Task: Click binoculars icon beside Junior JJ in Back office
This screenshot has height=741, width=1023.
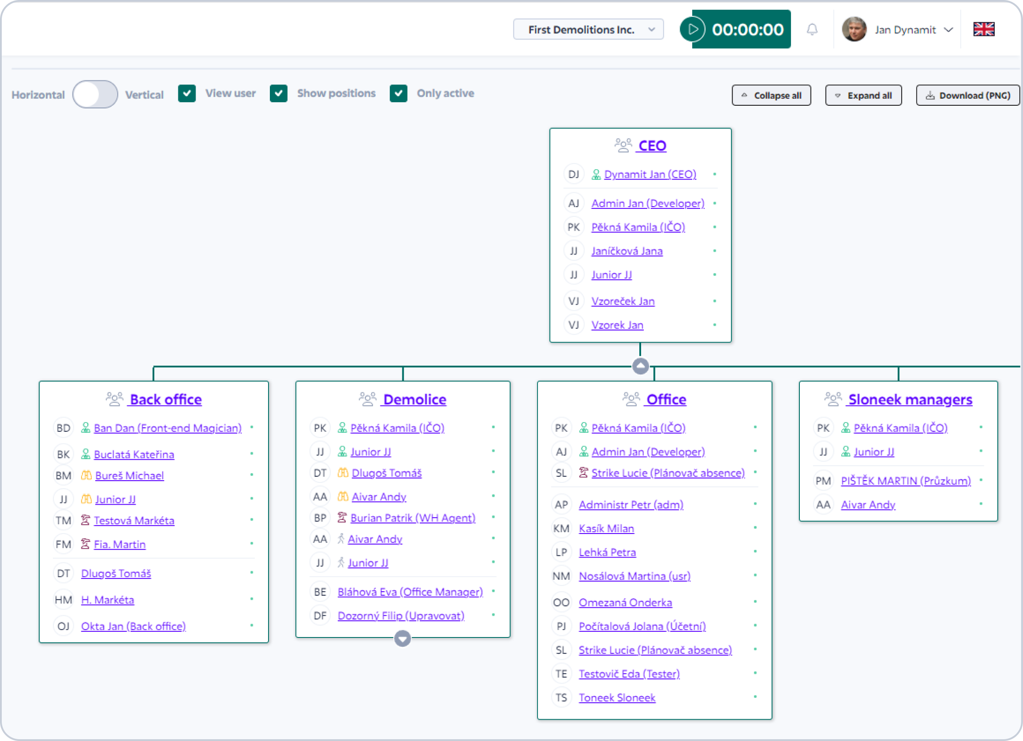Action: 86,499
